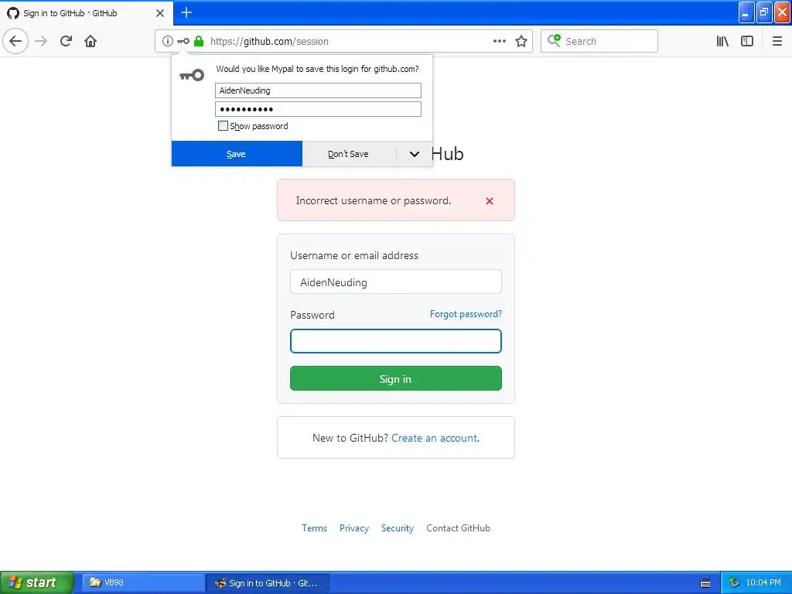Click the keyboard icon in the taskbar

pos(705,583)
